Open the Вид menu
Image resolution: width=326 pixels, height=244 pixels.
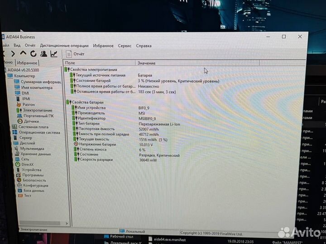click(x=17, y=45)
